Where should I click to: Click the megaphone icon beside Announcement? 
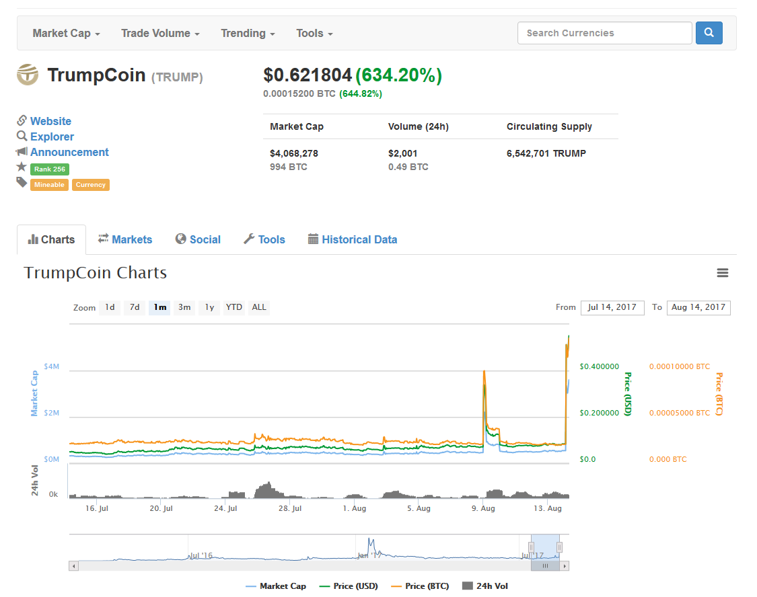coord(22,152)
